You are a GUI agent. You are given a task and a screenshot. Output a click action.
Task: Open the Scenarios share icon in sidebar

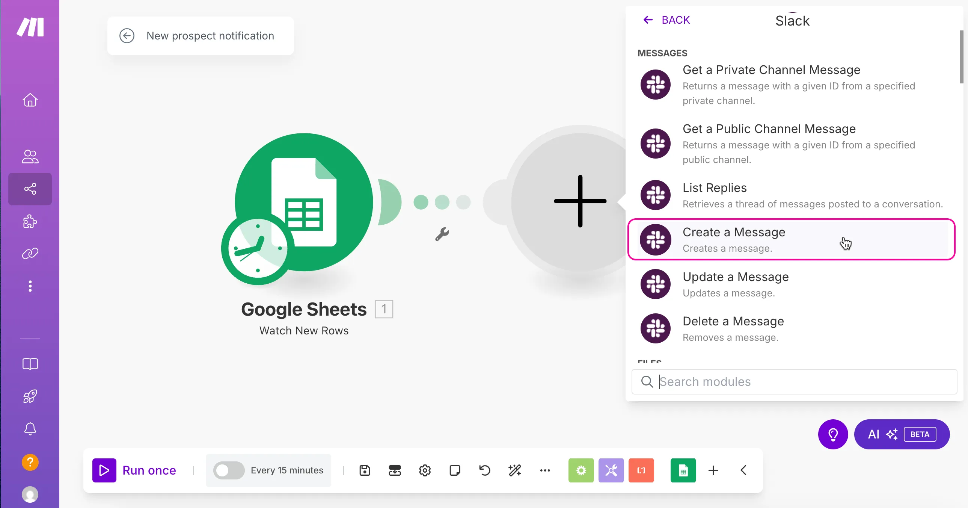click(30, 189)
